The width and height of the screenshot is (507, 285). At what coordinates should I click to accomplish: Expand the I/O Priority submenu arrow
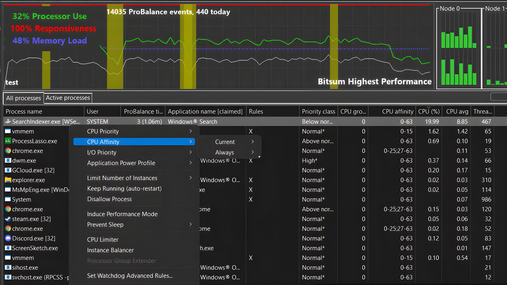(x=190, y=152)
